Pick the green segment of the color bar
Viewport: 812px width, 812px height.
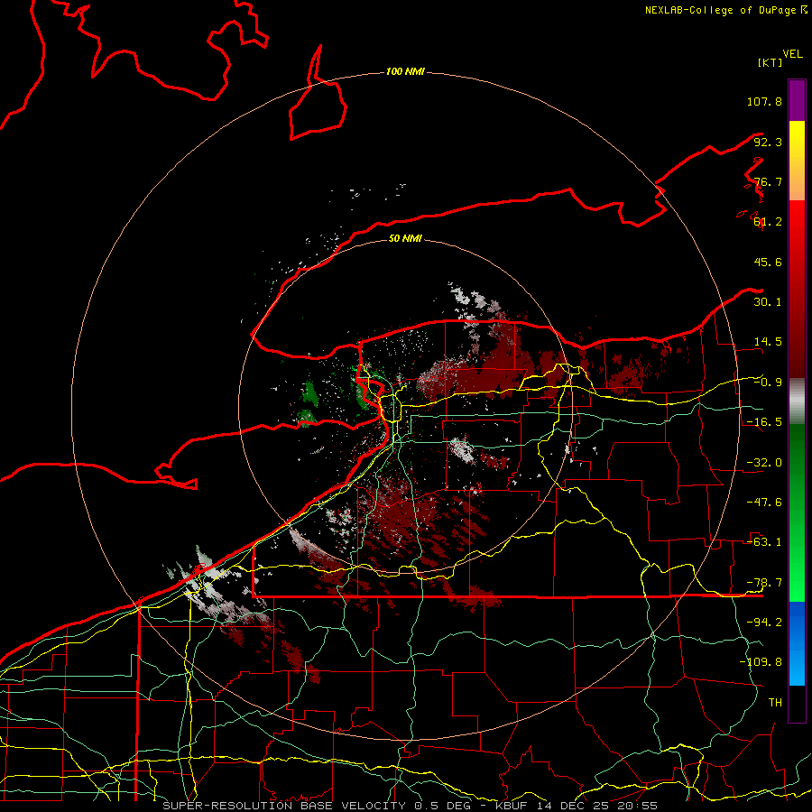coord(797,512)
